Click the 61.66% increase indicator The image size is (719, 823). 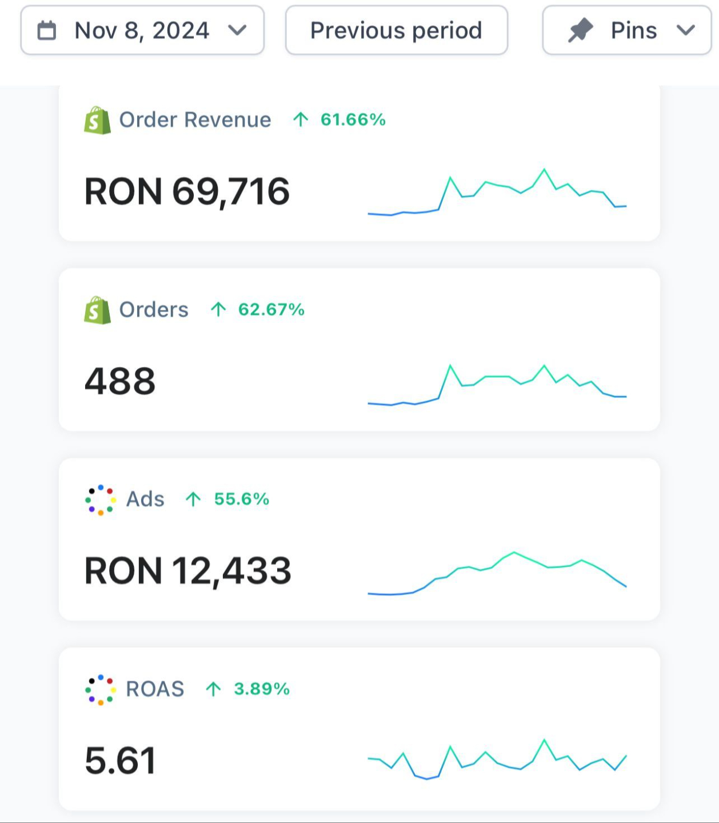pos(353,119)
